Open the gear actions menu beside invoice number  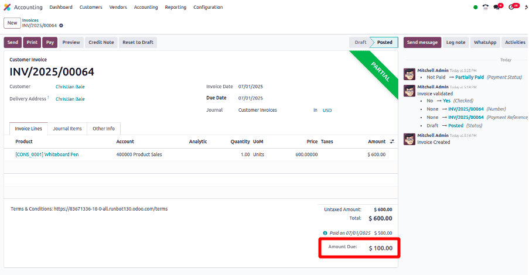pos(62,26)
